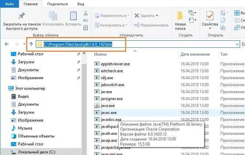Click the edit file icon in Открыть group
The image size is (245, 155).
coord(223,20)
